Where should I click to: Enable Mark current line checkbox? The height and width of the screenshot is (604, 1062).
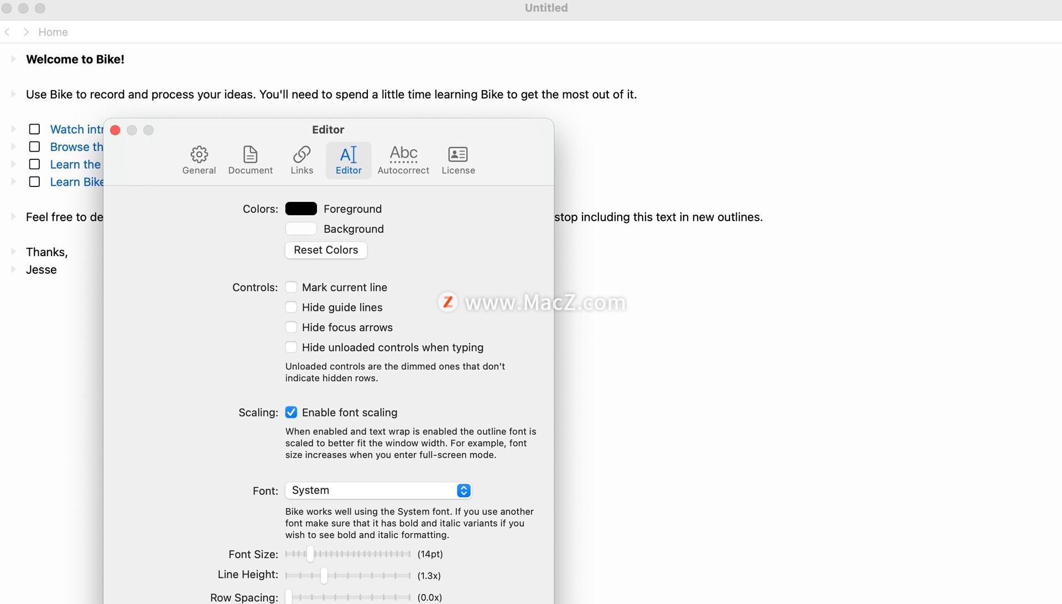pos(291,287)
